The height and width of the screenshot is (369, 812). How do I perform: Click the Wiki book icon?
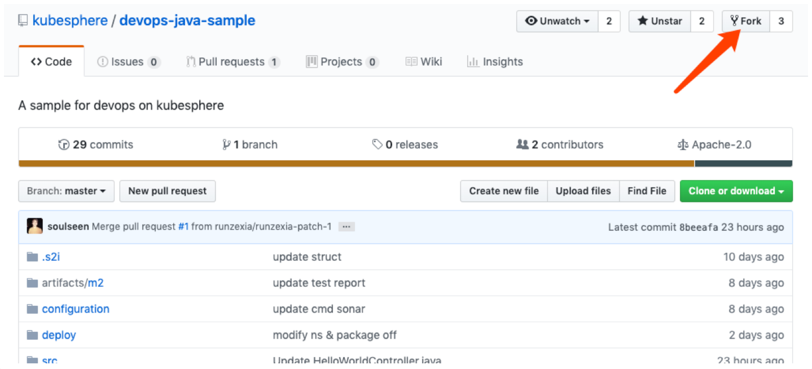pos(411,62)
